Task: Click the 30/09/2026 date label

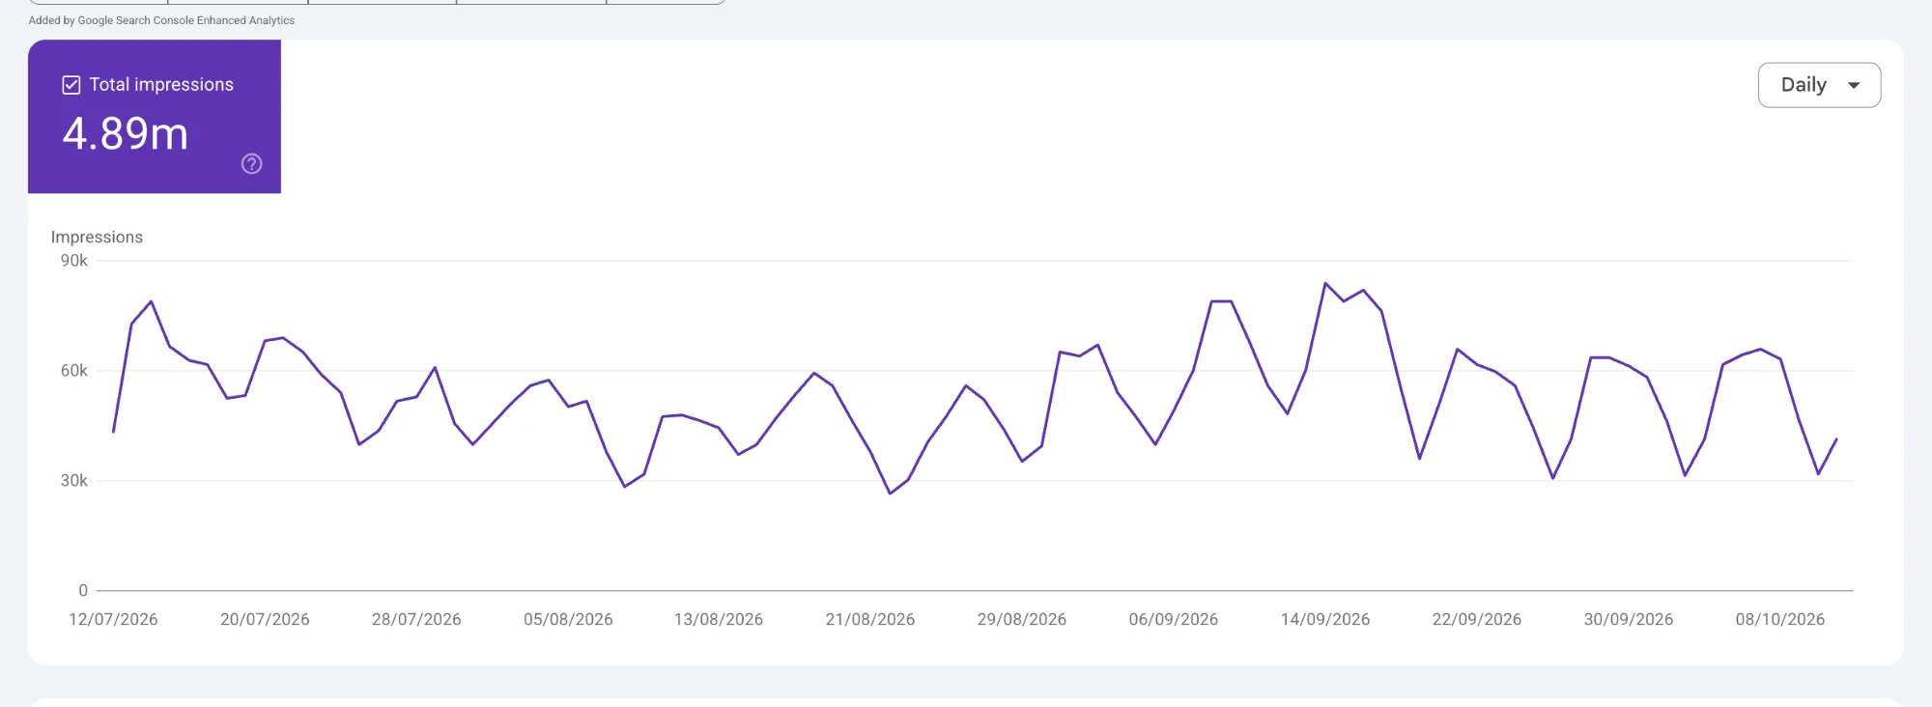Action: 1629,619
